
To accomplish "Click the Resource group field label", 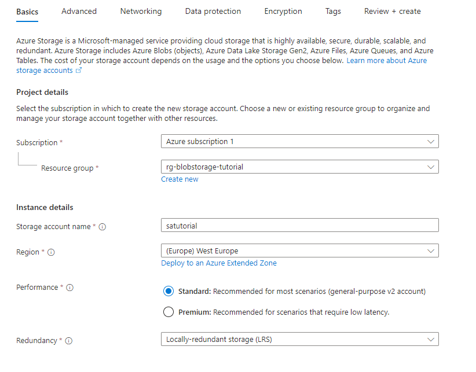I will click(67, 168).
